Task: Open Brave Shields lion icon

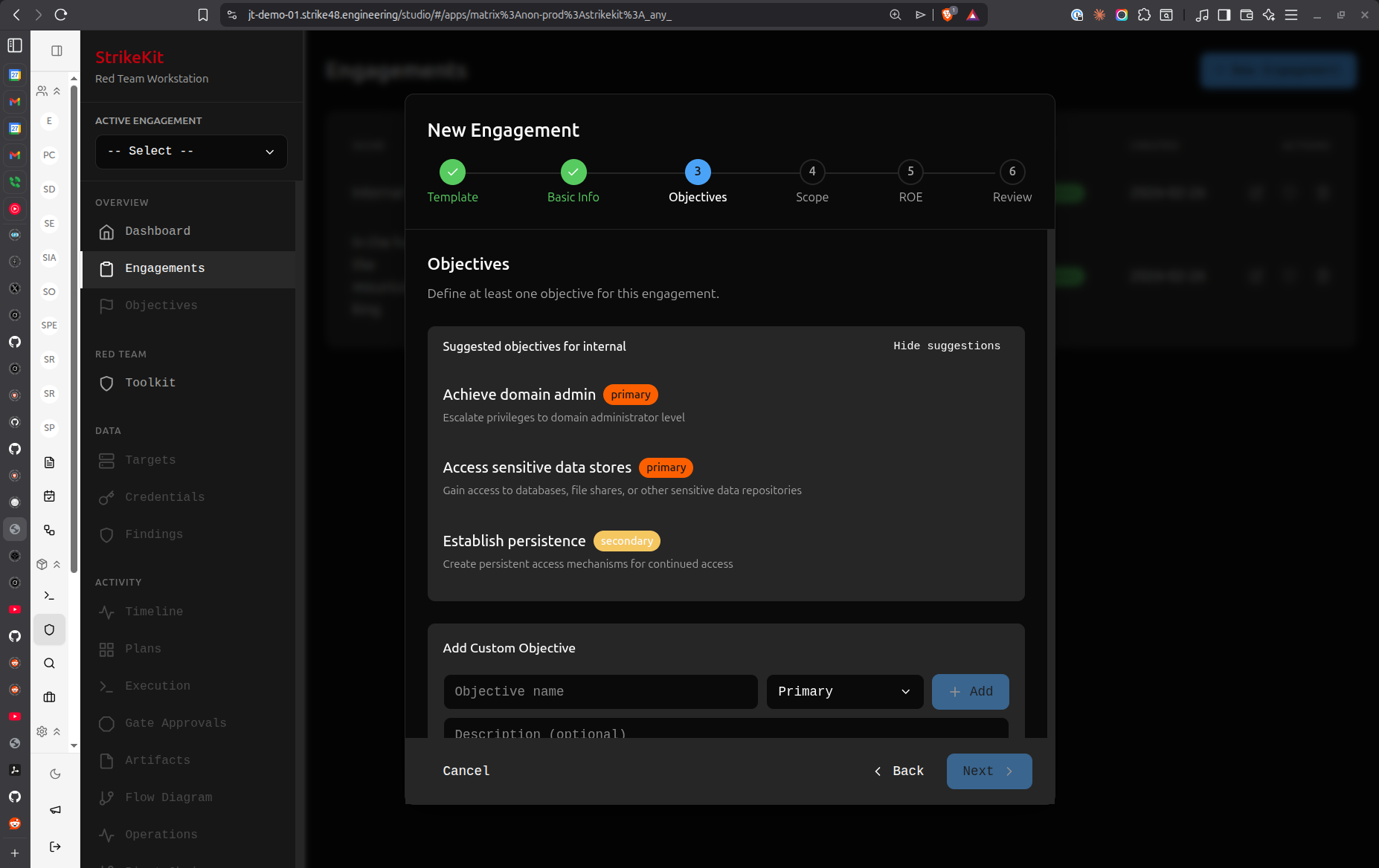Action: 948,15
